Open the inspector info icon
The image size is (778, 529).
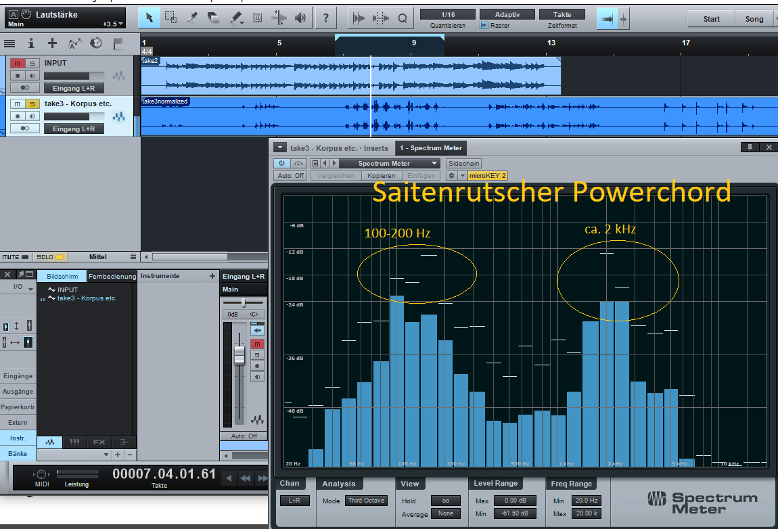tap(30, 44)
